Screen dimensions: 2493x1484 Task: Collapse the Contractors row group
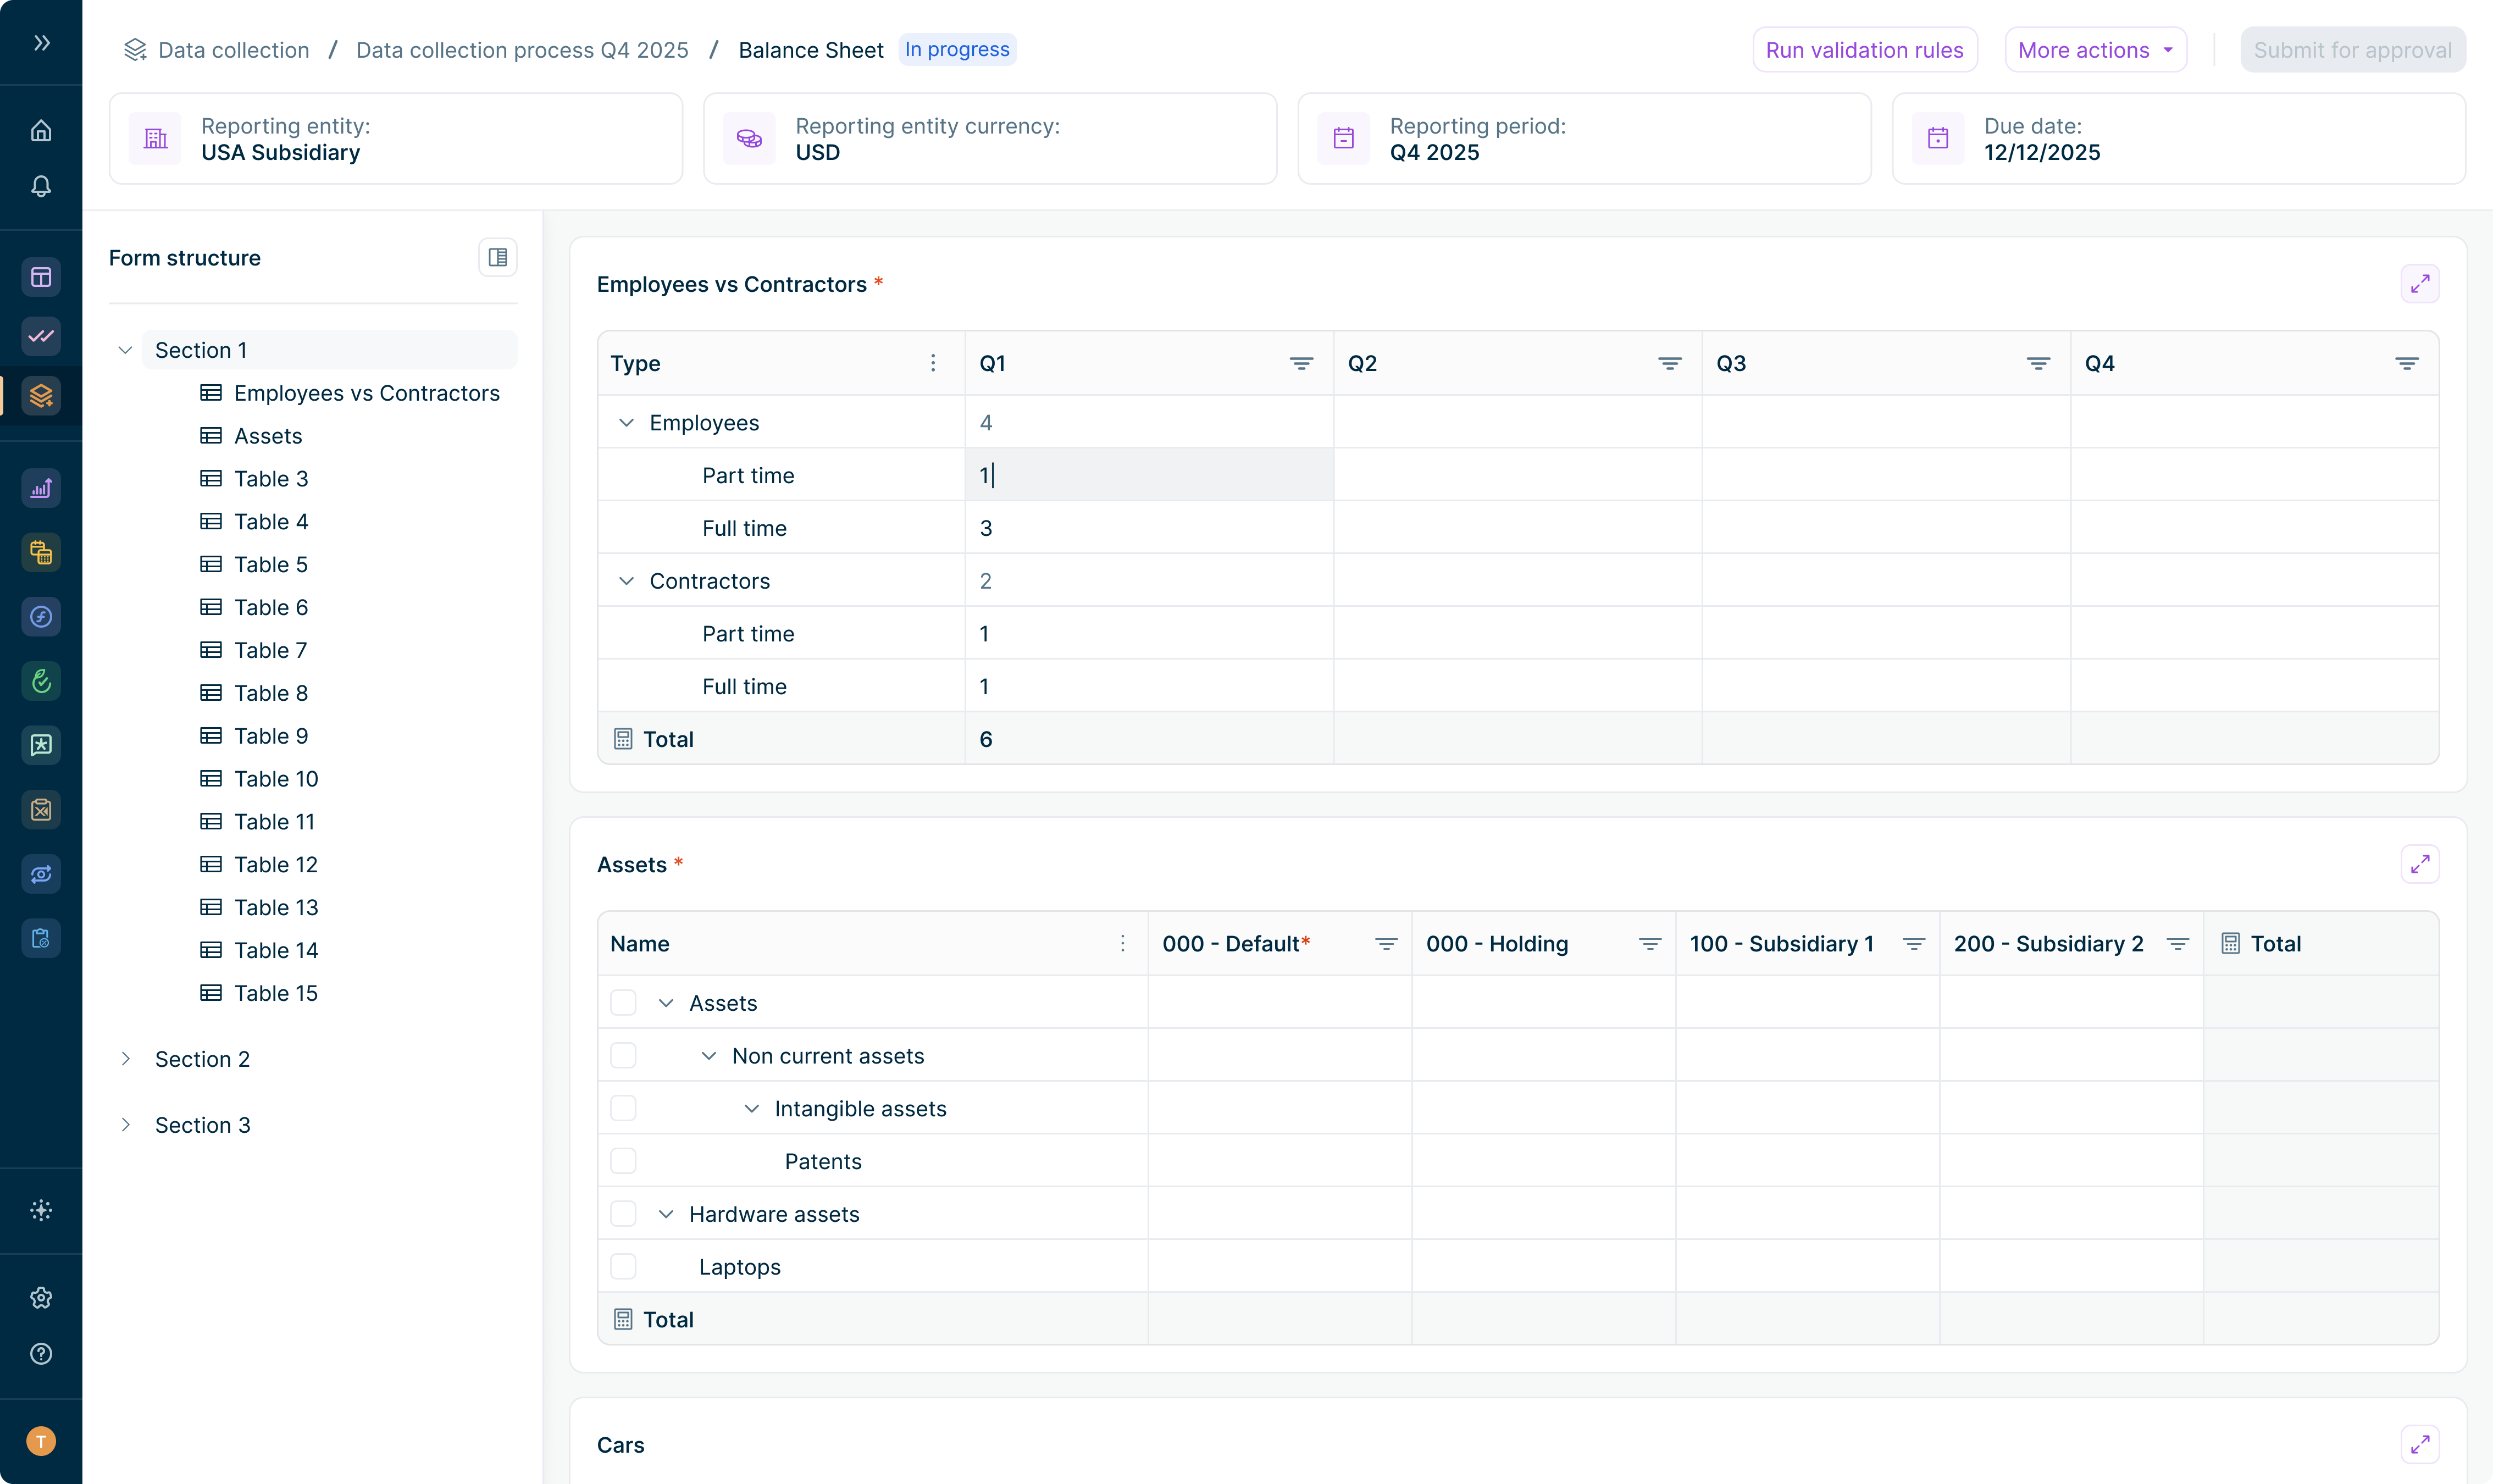627,581
